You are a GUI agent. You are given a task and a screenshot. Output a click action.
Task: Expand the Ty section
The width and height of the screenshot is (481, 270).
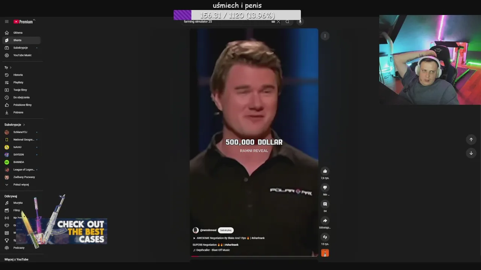pyautogui.click(x=8, y=67)
